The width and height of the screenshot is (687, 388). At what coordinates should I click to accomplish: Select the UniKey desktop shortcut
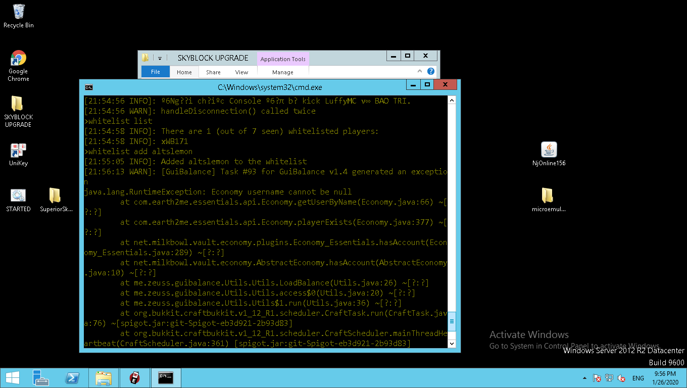tap(18, 155)
